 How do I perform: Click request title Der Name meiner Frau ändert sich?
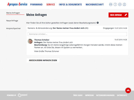pos(69,28)
